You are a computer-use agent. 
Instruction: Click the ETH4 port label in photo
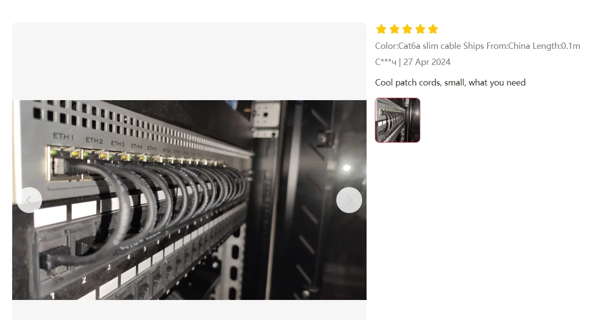(x=137, y=146)
